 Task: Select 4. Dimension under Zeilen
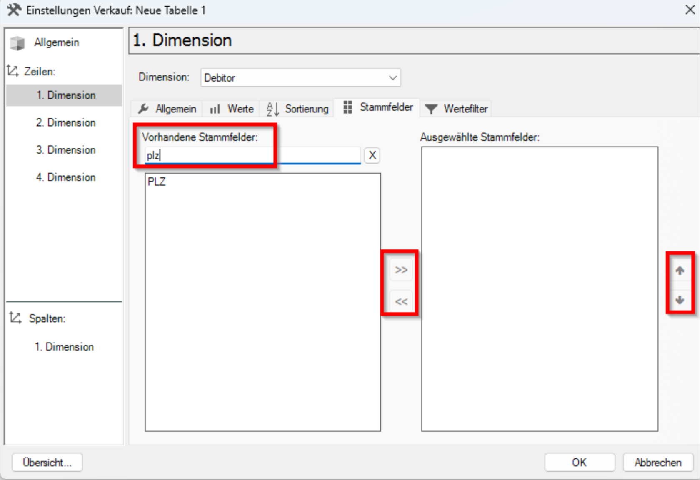point(65,177)
